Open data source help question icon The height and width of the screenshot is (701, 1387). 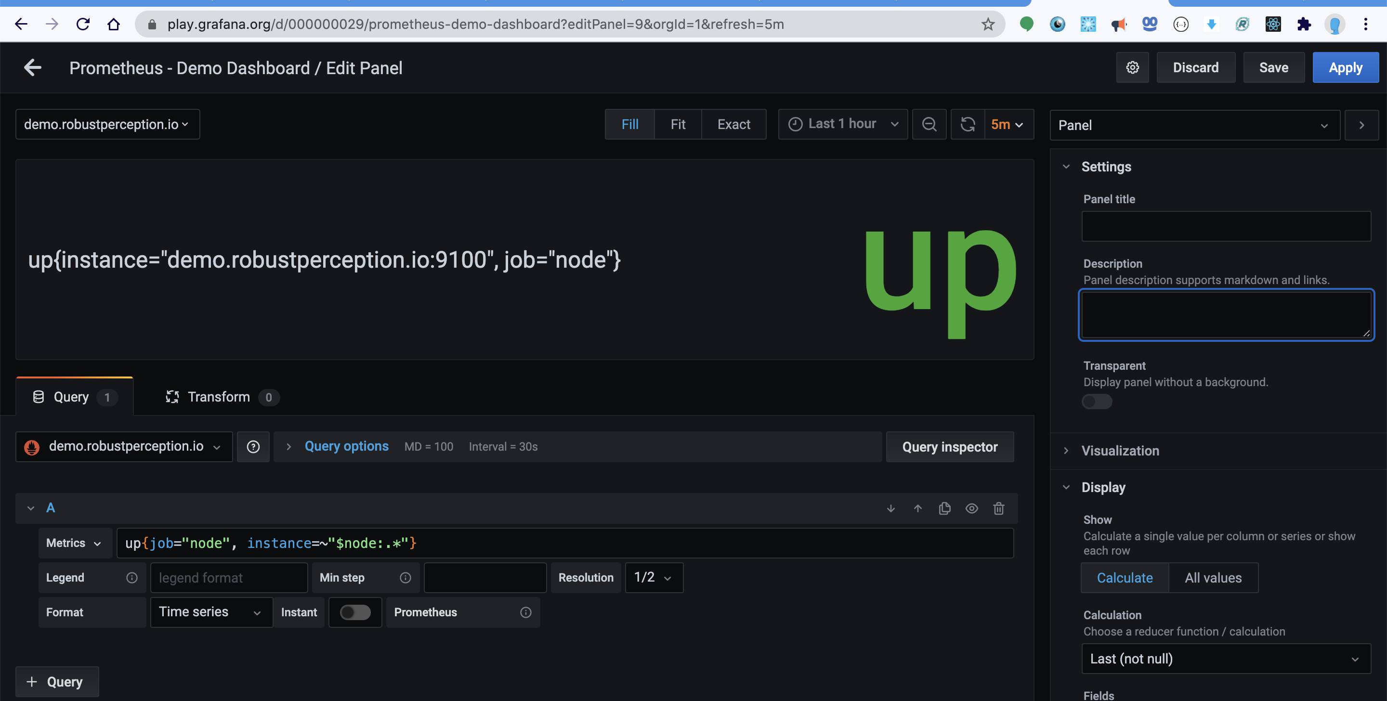[253, 447]
